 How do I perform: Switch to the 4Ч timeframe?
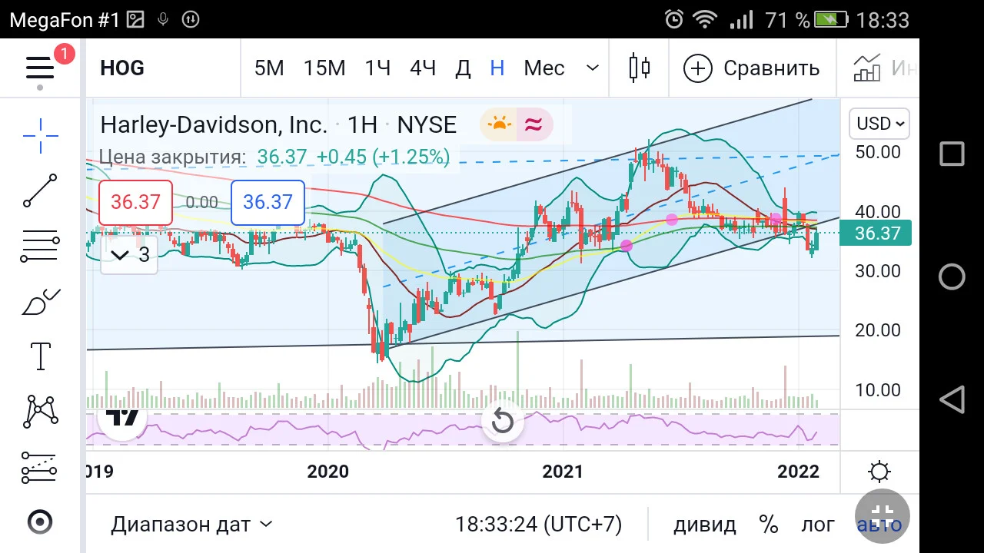423,68
